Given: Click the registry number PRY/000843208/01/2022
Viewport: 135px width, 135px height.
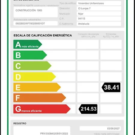Looking at the screenshot, I should click(54, 133).
